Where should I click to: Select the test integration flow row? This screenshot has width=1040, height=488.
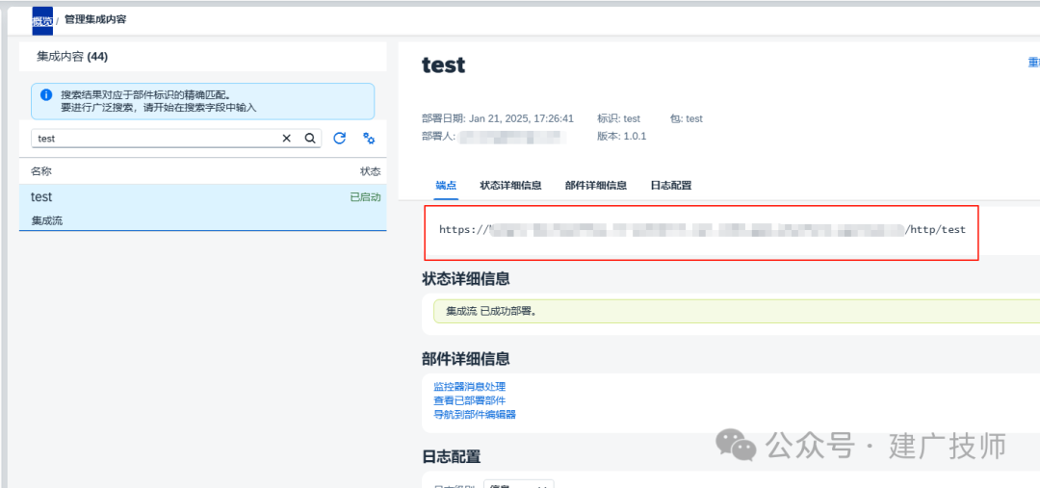tap(203, 208)
